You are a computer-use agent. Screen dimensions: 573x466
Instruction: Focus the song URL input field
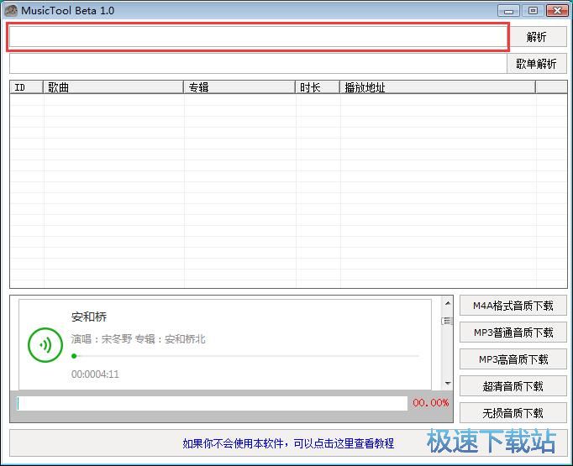259,37
